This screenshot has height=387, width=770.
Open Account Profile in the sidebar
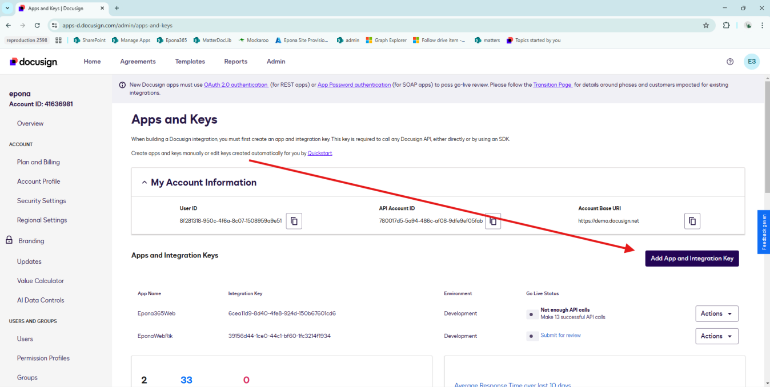point(38,182)
